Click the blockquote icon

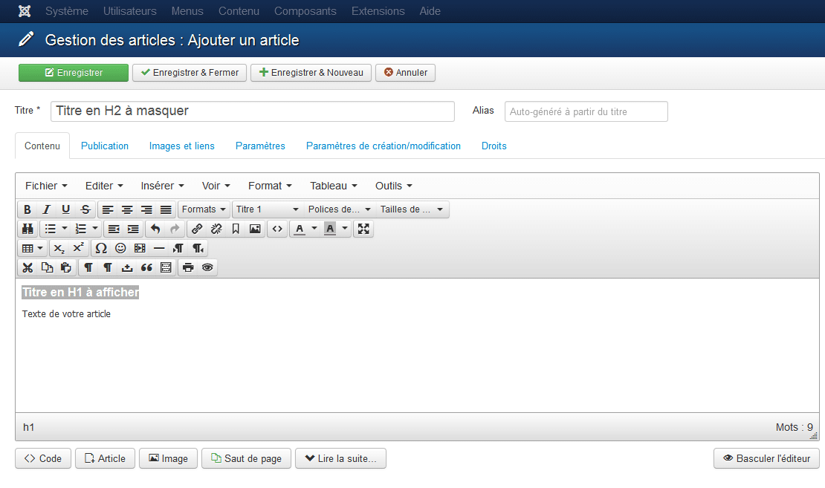tap(146, 267)
